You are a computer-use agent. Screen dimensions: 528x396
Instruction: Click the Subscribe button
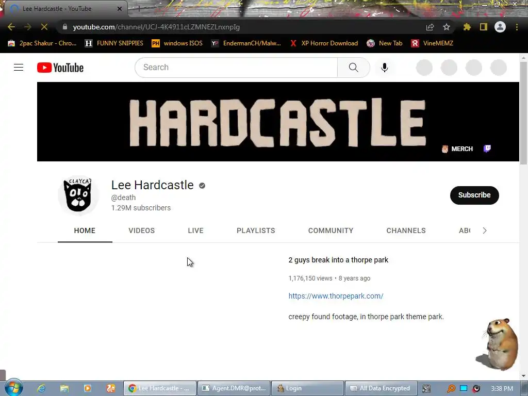click(474, 195)
